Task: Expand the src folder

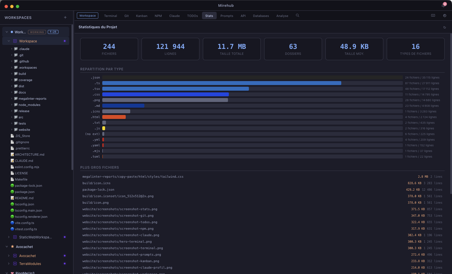Action: 11,117
